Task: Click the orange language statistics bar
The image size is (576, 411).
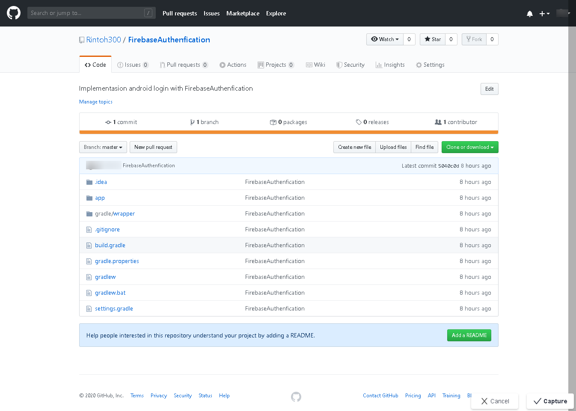Action: 288,132
